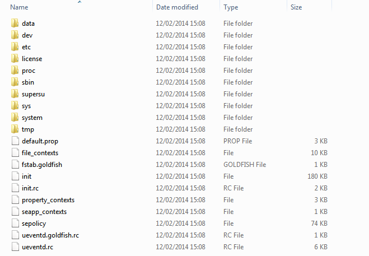Sort by the Size column header
Image resolution: width=369 pixels, height=256 pixels.
tap(296, 7)
